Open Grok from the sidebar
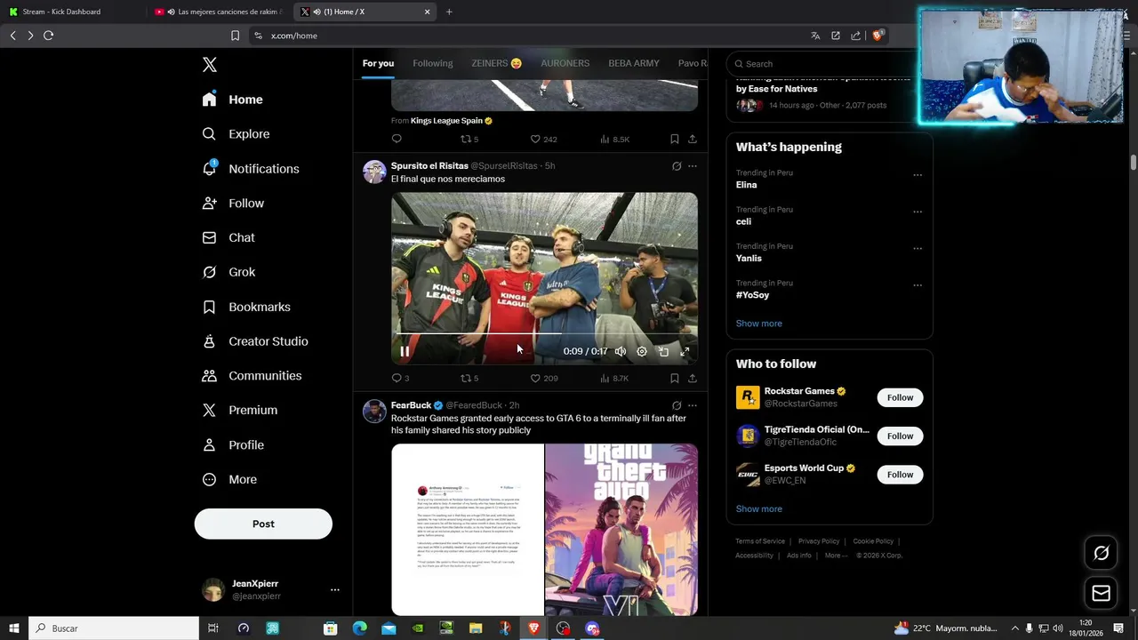The image size is (1138, 640). (x=228, y=272)
